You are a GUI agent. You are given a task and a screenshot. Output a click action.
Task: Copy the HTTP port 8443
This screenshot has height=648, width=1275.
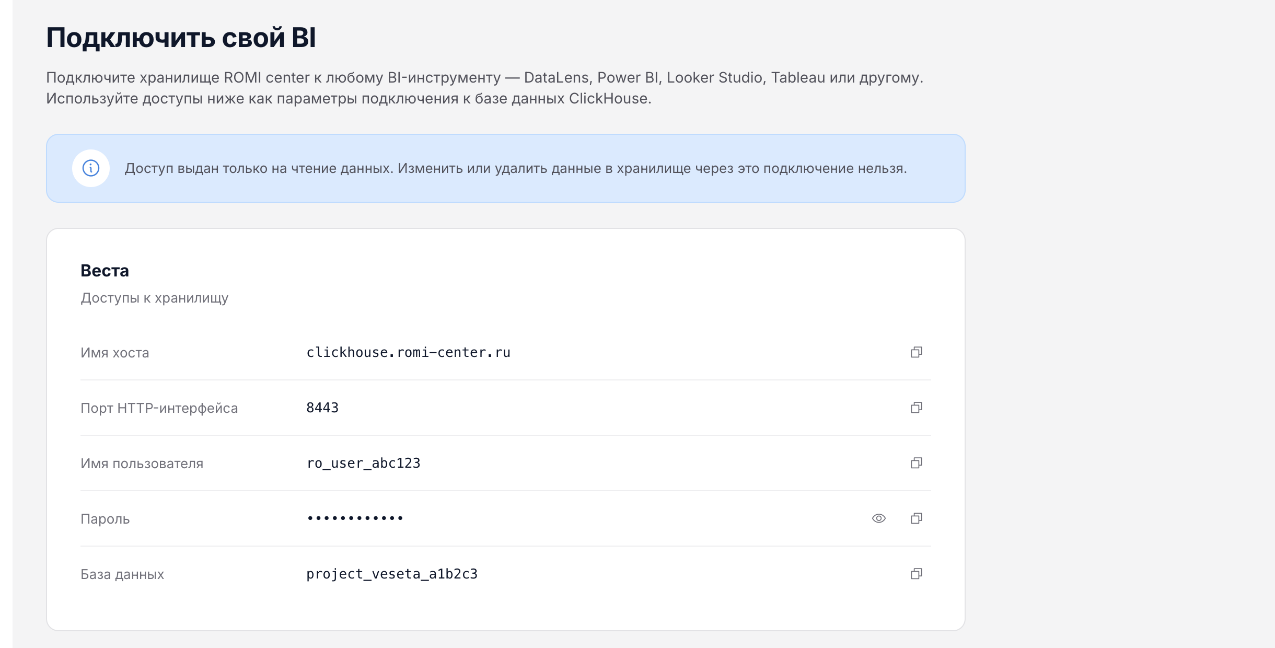[916, 408]
